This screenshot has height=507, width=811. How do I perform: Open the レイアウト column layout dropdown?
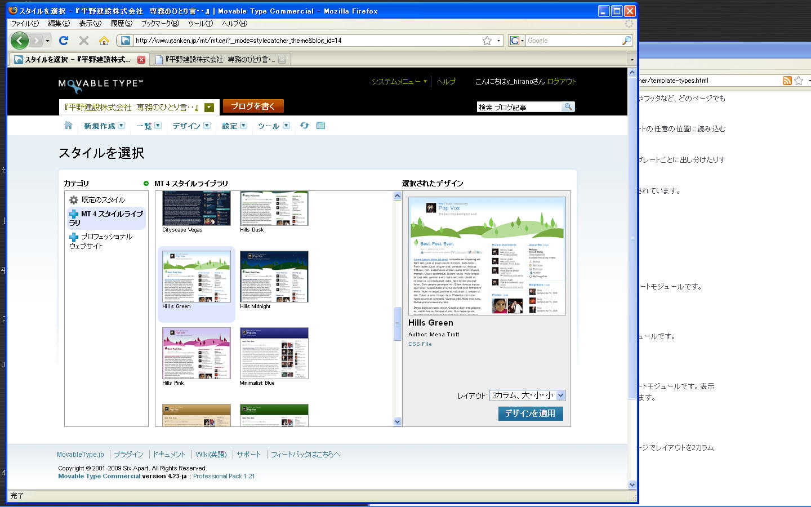(527, 395)
